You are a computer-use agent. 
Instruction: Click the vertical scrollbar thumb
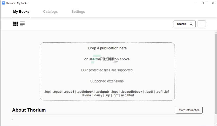tap(216, 74)
